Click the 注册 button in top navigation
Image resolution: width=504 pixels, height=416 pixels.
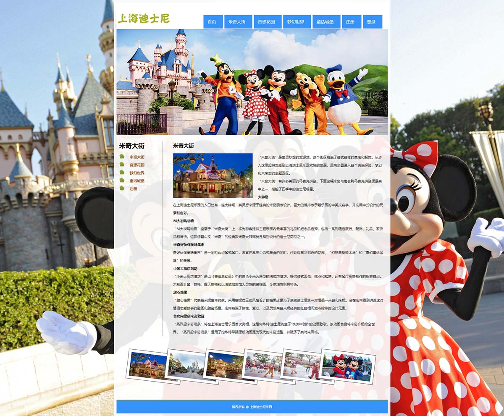click(352, 22)
